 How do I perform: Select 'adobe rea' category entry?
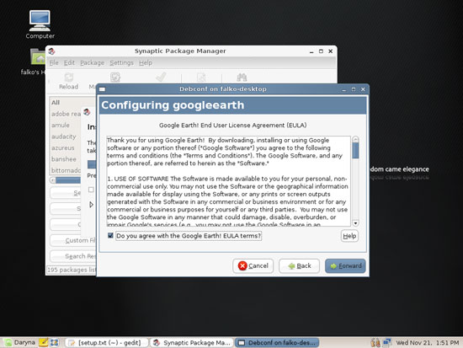66,114
